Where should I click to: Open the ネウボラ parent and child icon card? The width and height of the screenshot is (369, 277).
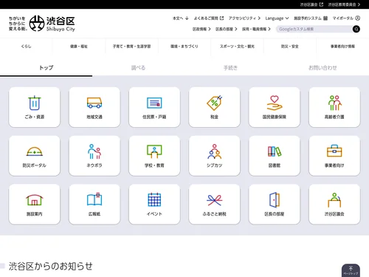94,156
